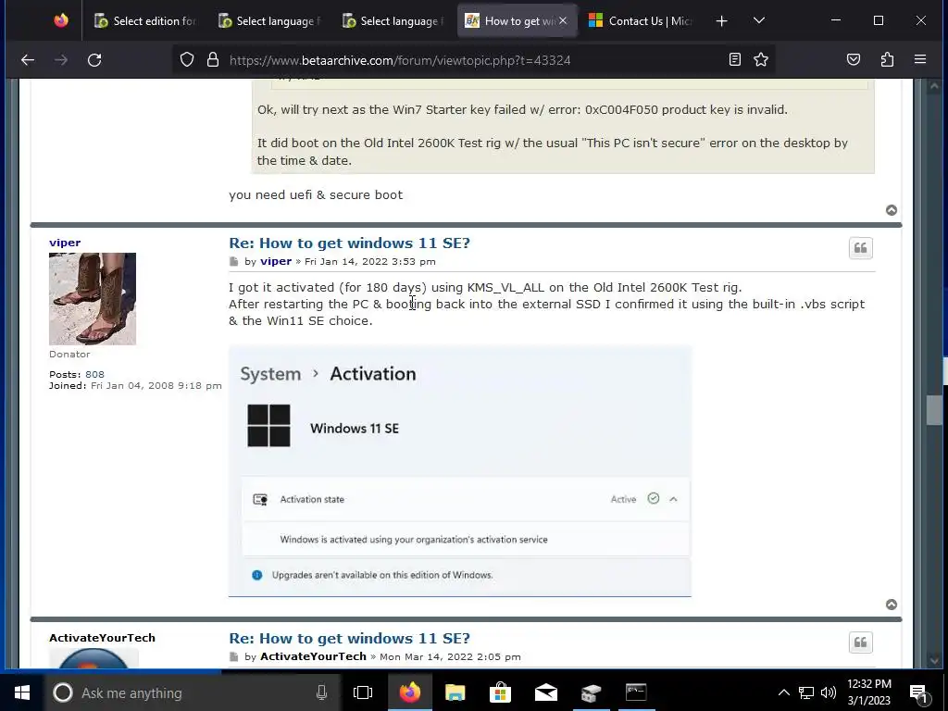This screenshot has height=711, width=948.
Task: Open the Windows Start menu
Action: (22, 692)
